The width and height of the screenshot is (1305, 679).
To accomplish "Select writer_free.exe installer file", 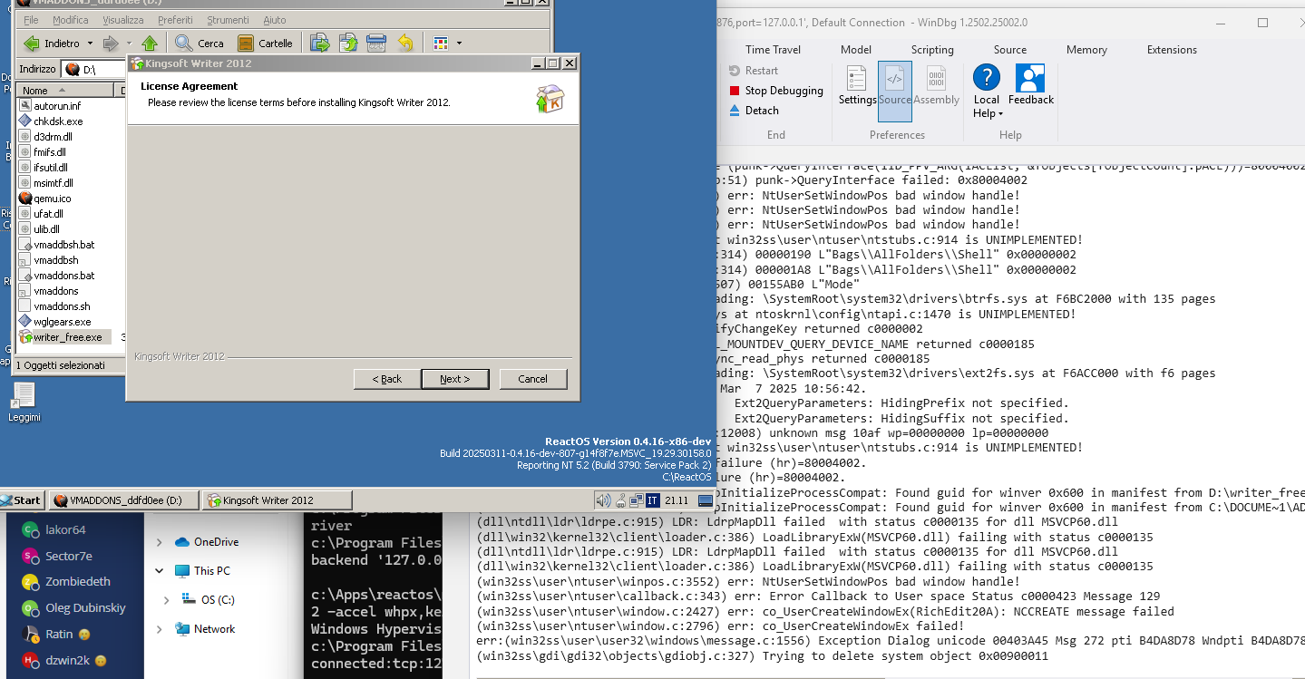I will (61, 337).
